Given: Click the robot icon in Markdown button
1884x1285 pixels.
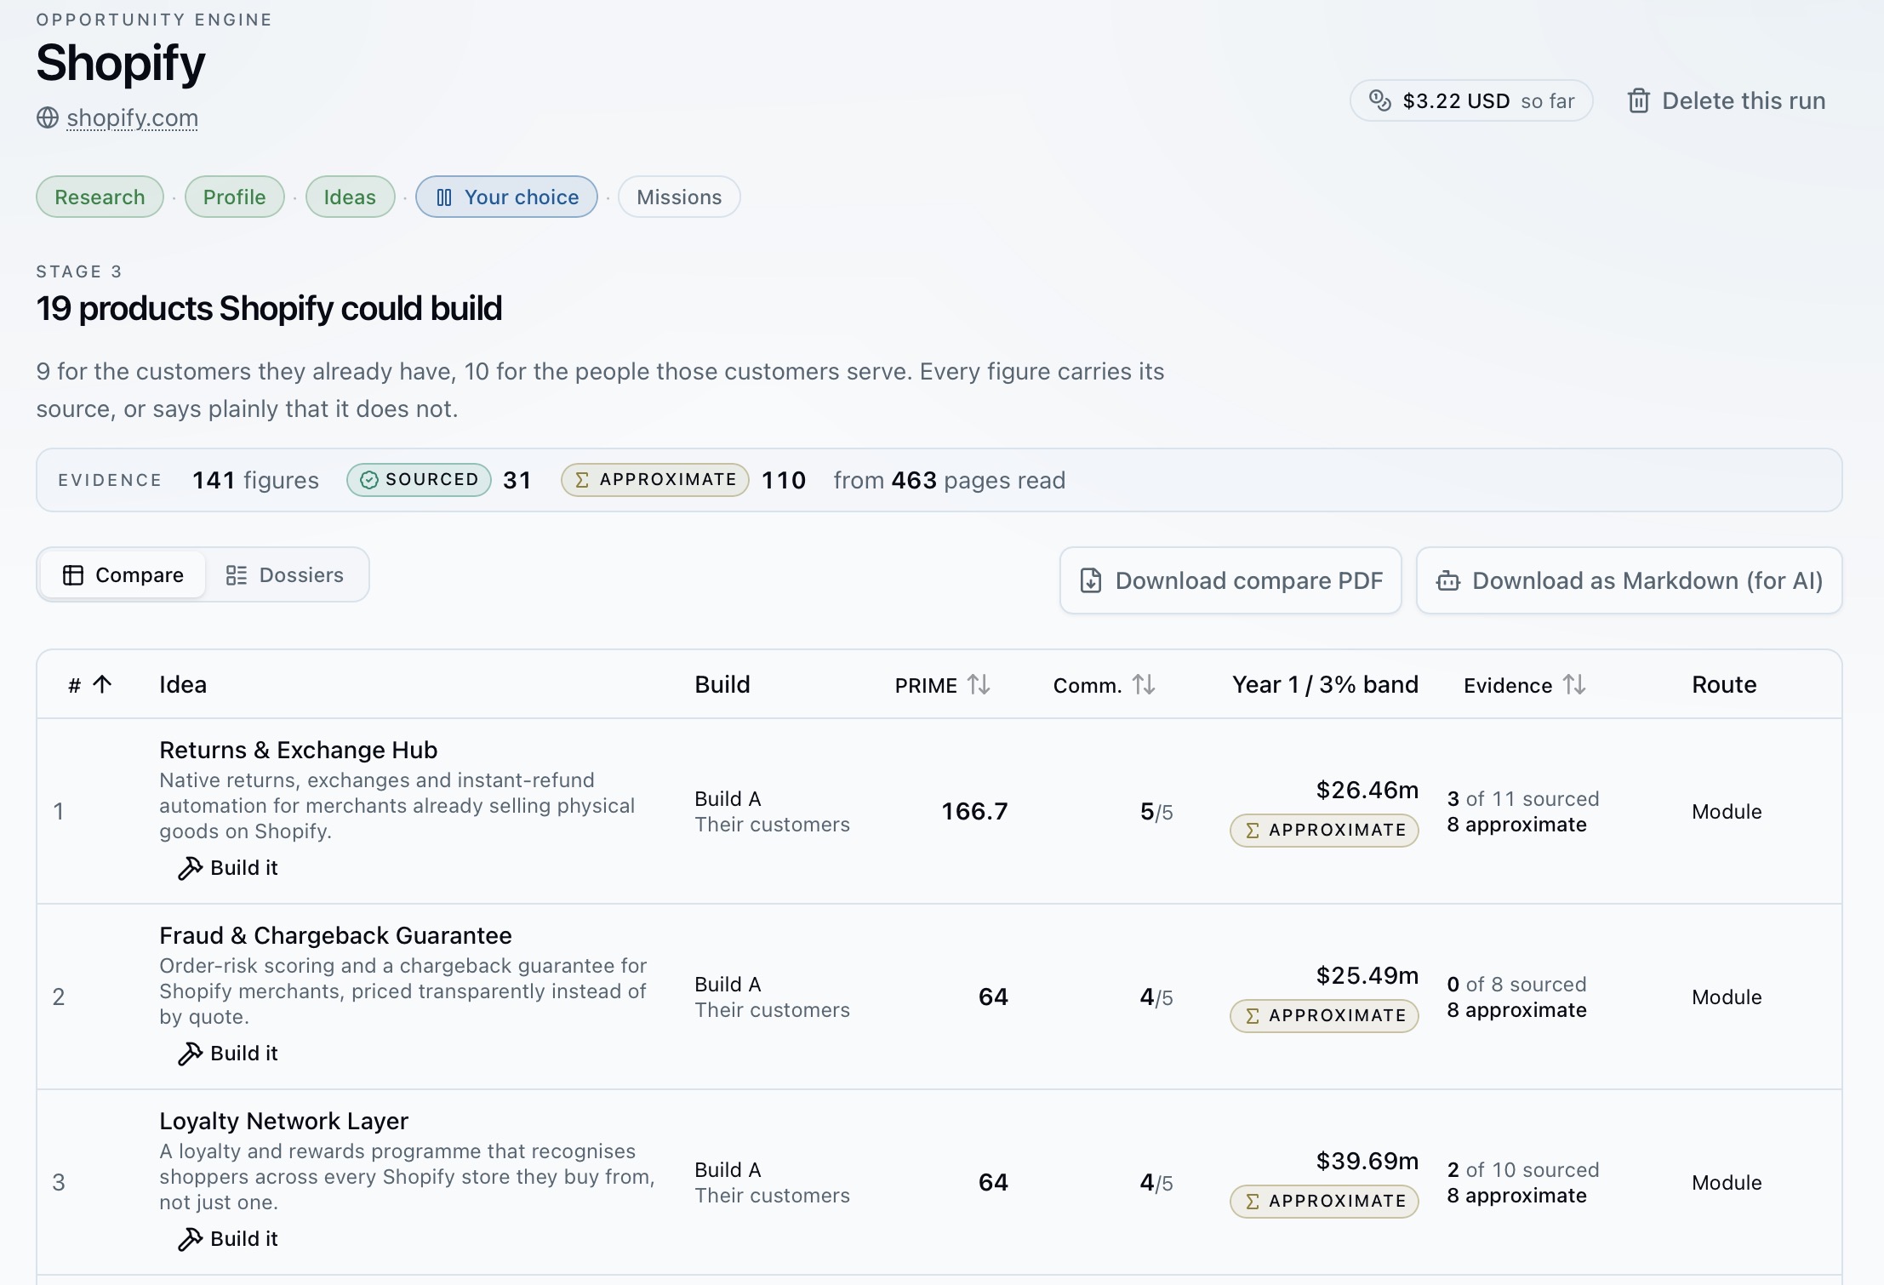Looking at the screenshot, I should 1447,580.
